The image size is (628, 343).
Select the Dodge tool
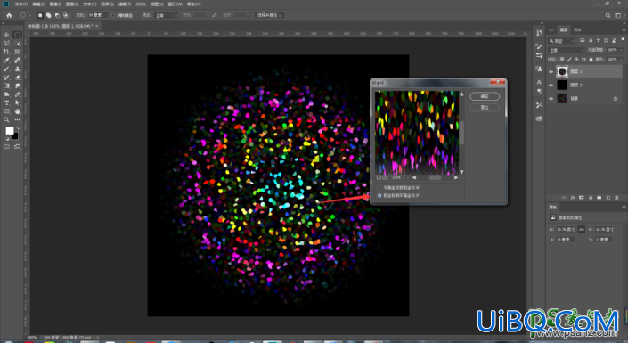pyautogui.click(x=6, y=94)
